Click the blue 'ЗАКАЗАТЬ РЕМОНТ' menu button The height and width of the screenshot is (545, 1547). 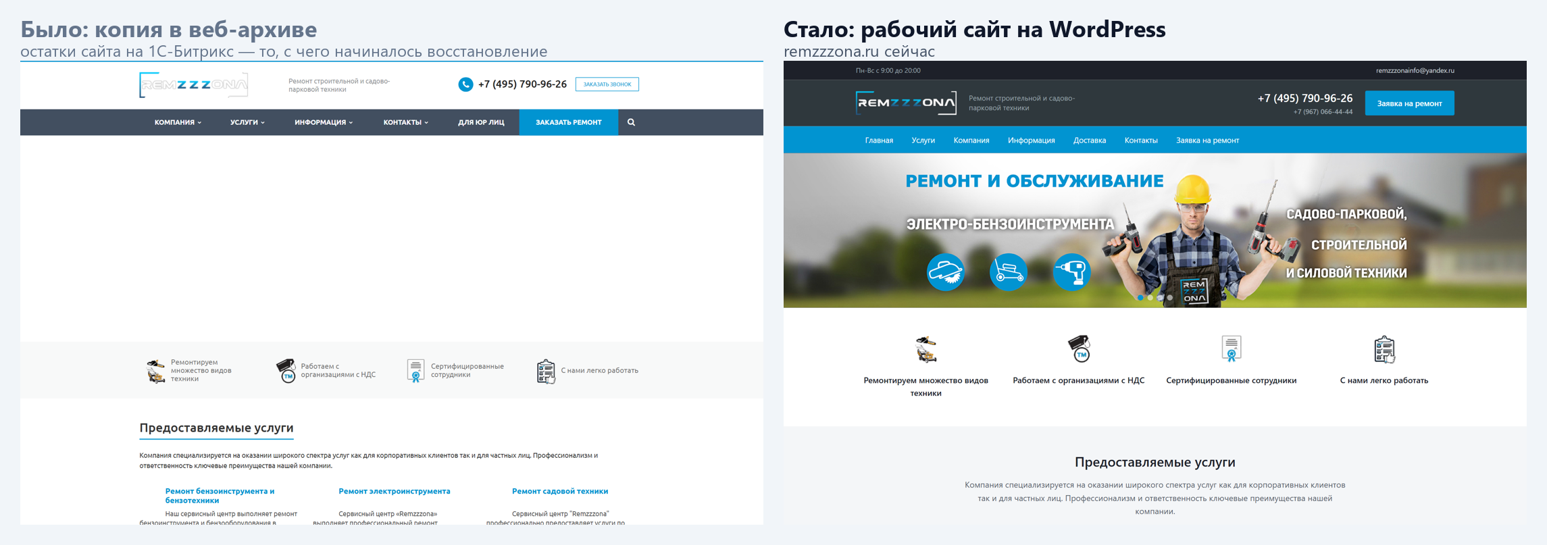[x=569, y=122]
